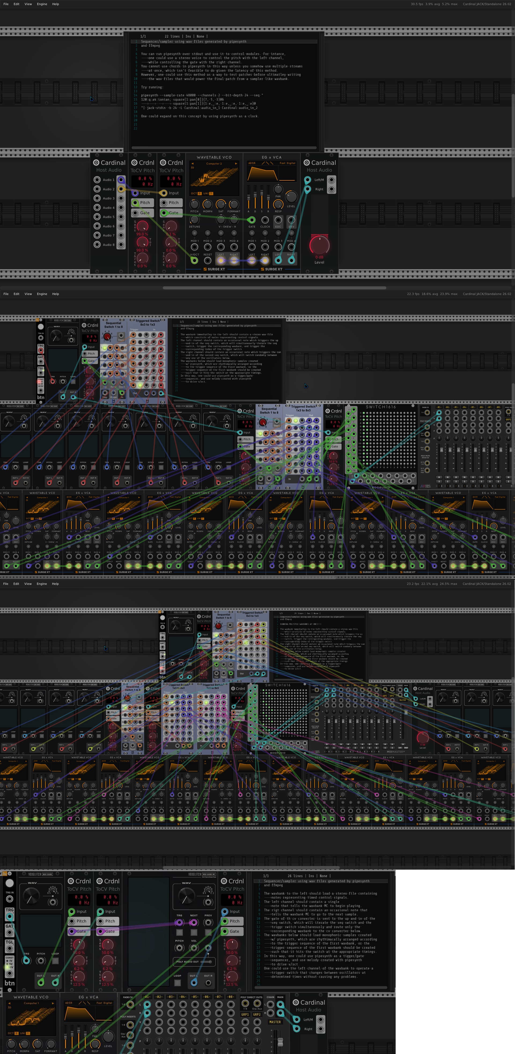Screen dimensions: 515x1054
Task: Click the RIGHT output of the top patch's Wavetable VCO
Action: tap(234, 260)
